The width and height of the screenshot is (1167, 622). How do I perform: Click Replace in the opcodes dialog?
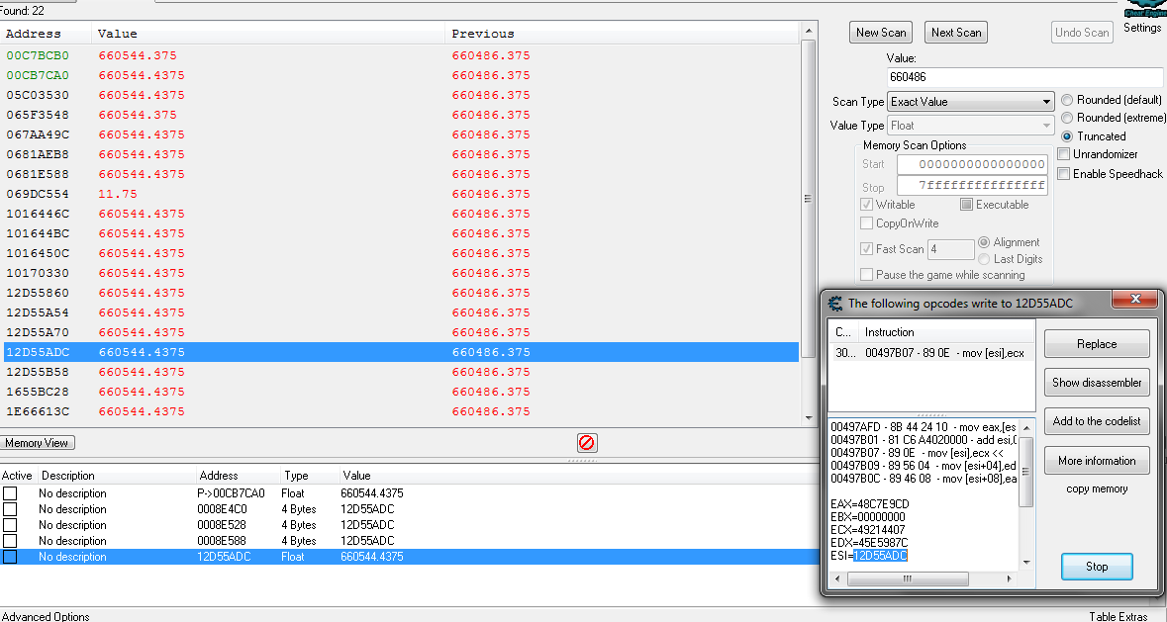[1097, 344]
